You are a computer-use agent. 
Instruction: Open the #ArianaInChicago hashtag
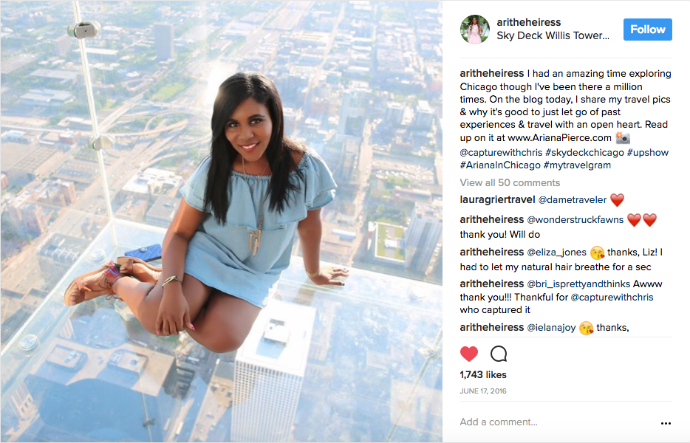500,165
